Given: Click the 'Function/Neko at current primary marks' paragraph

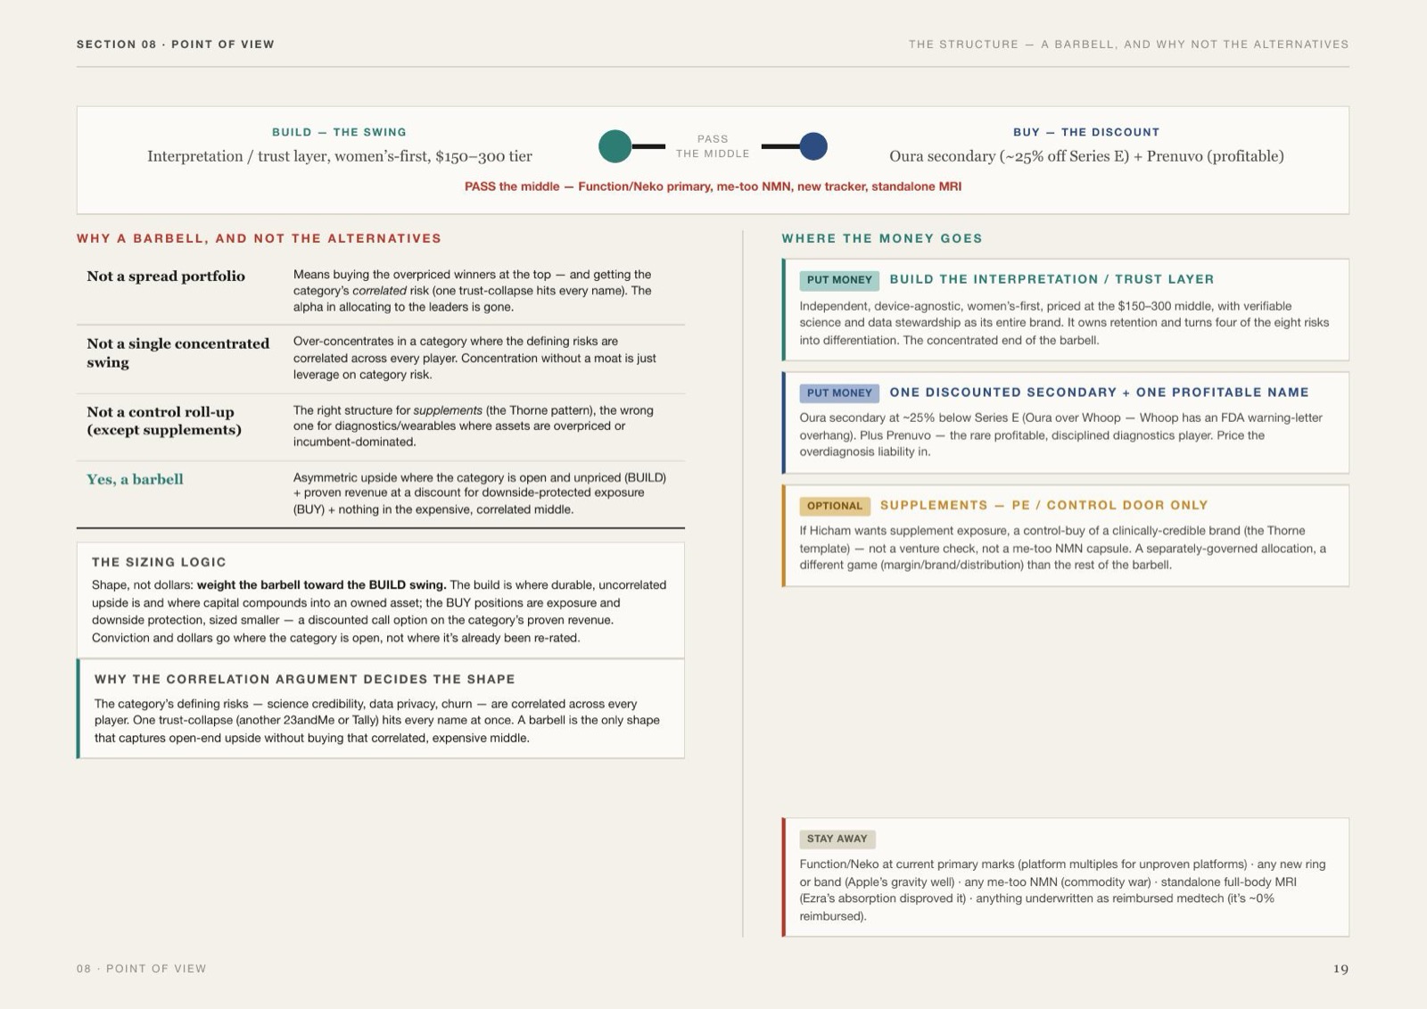Looking at the screenshot, I should click(x=1062, y=890).
